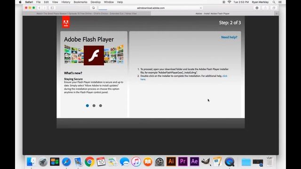Click the 'Staying Secure' heading
Screen dimensions: 301x169
(73, 79)
